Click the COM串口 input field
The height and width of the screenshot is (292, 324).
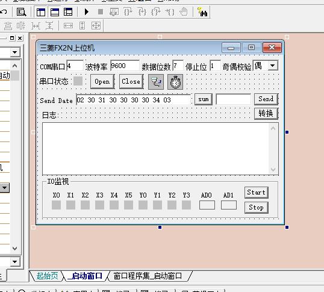click(x=75, y=66)
